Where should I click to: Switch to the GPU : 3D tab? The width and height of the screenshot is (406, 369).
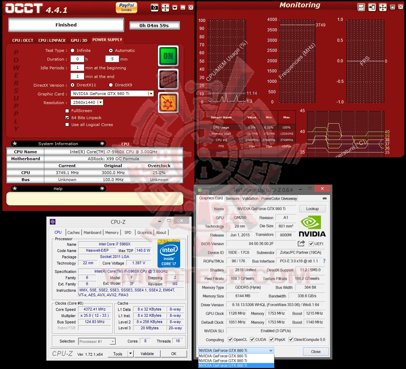[79, 40]
